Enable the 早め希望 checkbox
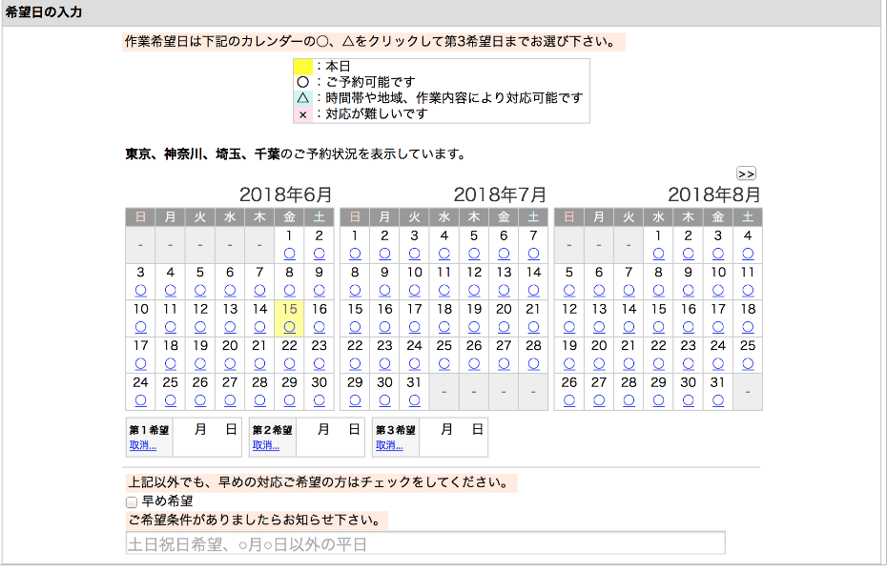 coord(131,501)
